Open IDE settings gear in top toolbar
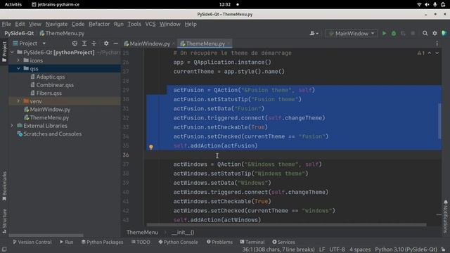 click(435, 33)
